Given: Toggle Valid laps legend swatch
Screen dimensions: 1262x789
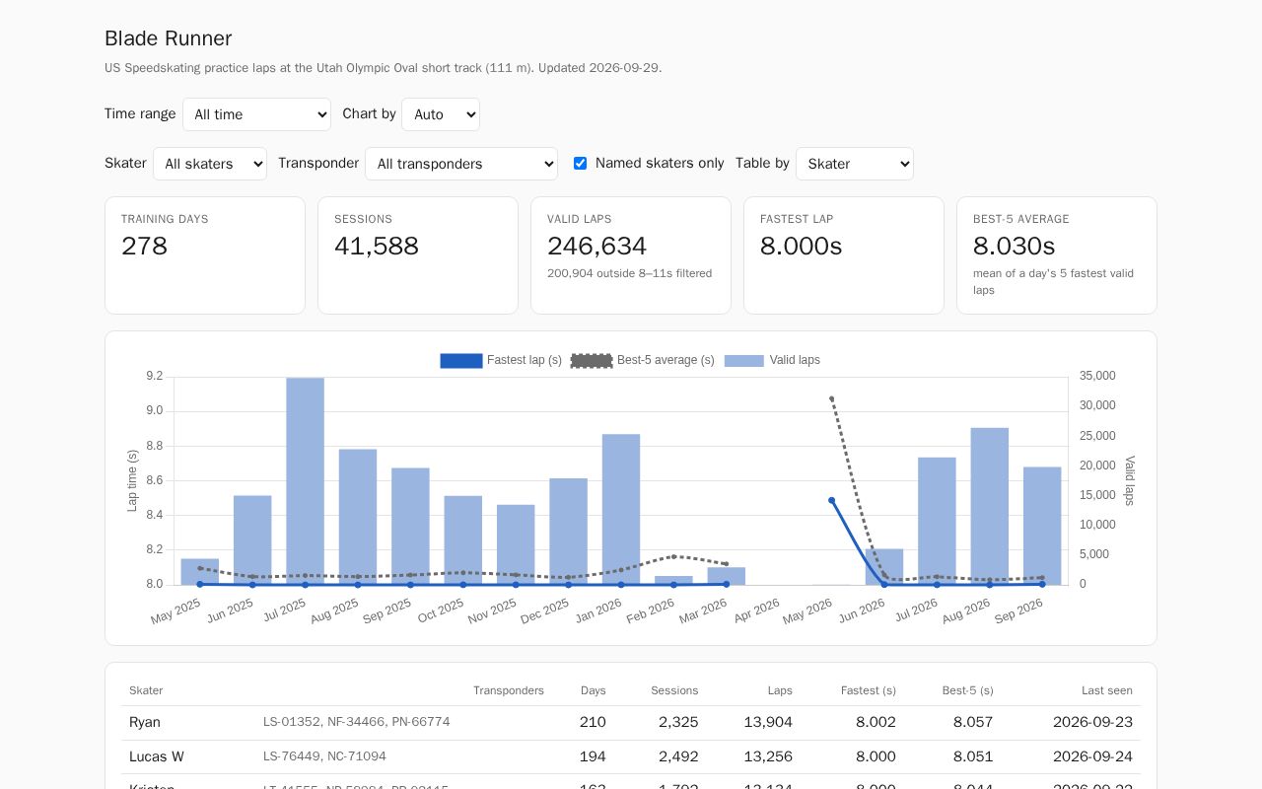Looking at the screenshot, I should pos(744,361).
